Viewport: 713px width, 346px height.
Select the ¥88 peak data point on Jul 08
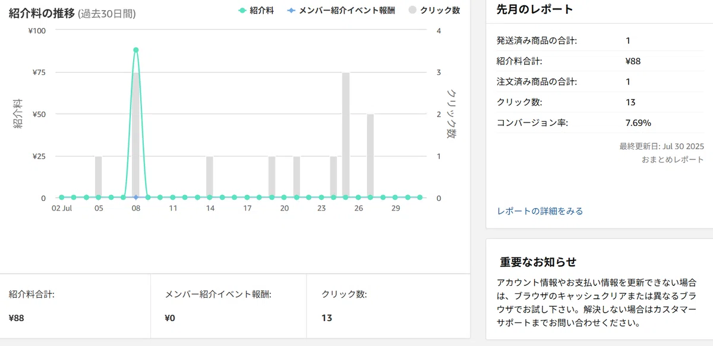136,50
